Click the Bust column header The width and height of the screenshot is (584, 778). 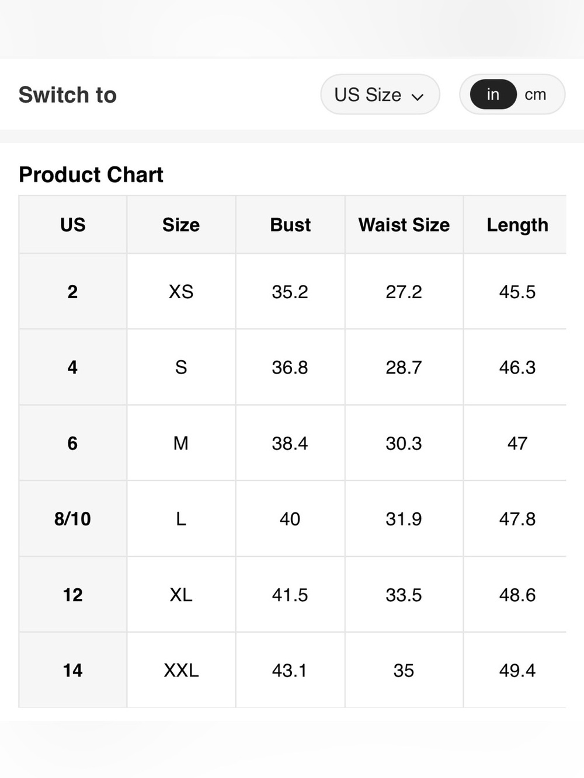[x=290, y=225]
